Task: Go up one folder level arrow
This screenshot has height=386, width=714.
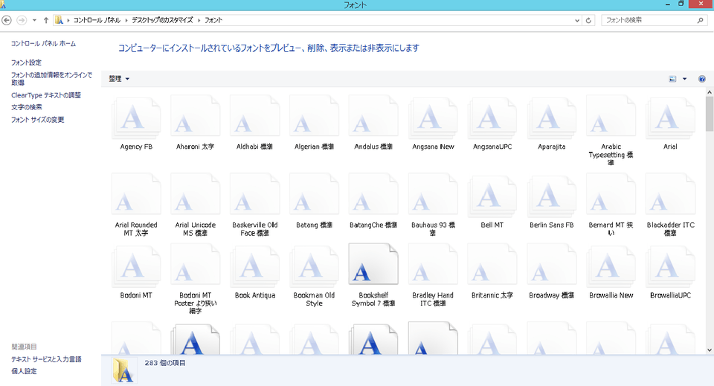Action: pyautogui.click(x=46, y=20)
